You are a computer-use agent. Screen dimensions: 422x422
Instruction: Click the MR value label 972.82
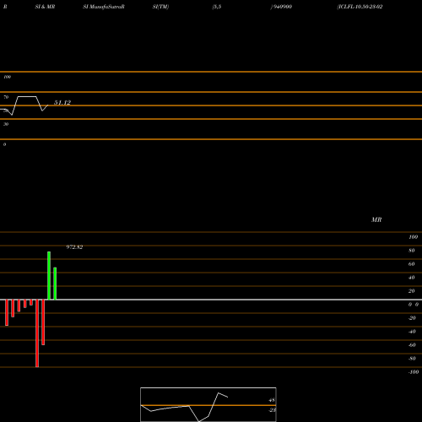tap(74, 247)
